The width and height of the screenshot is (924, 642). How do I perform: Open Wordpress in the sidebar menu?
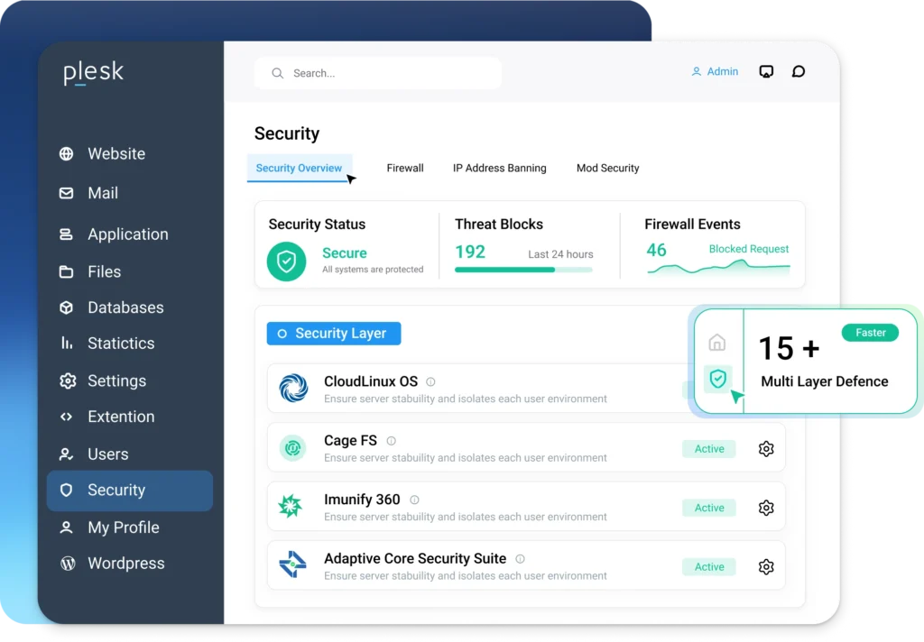[x=126, y=564]
